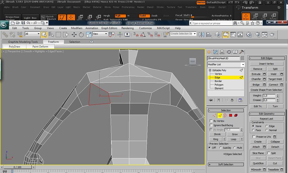The image size is (288, 173).
Task: Activate the Select Object arrow tool
Action: tap(44, 34)
